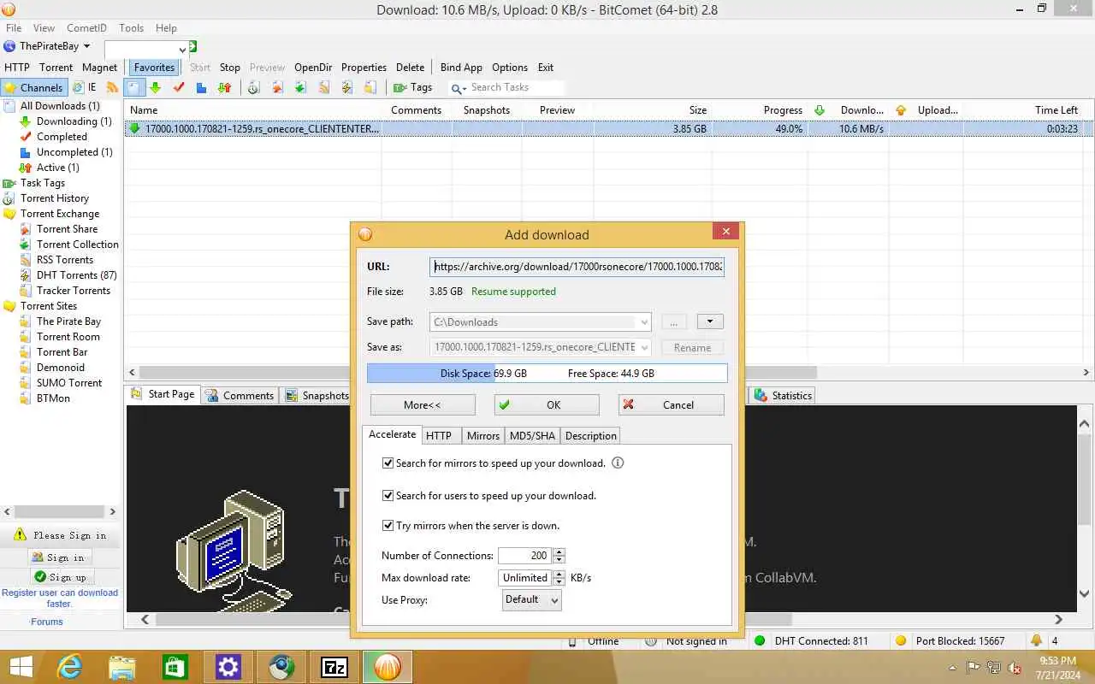This screenshot has width=1095, height=684.
Task: Click the green DHT Connected status icon
Action: coord(760,640)
